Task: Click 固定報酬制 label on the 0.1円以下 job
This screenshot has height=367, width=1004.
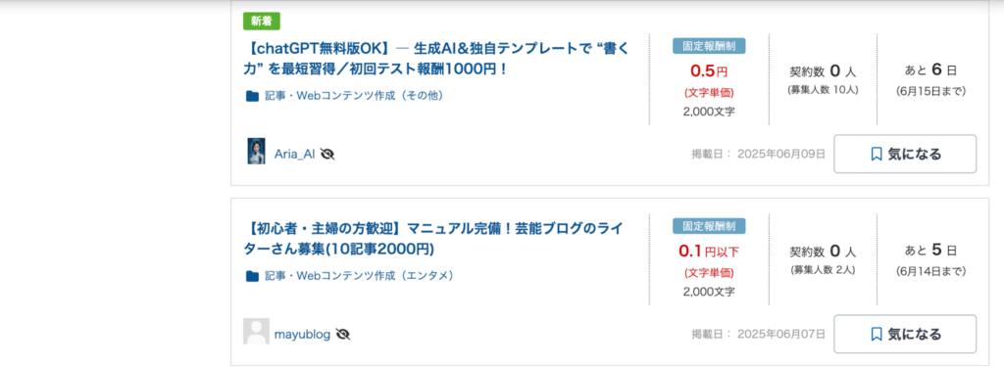Action: click(x=709, y=226)
